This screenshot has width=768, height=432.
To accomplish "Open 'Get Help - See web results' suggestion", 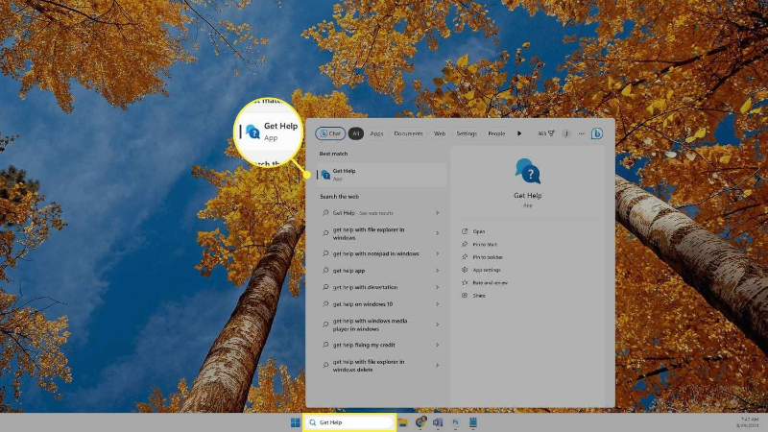I will (x=381, y=213).
